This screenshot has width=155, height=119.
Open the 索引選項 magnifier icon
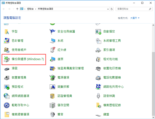(98, 50)
